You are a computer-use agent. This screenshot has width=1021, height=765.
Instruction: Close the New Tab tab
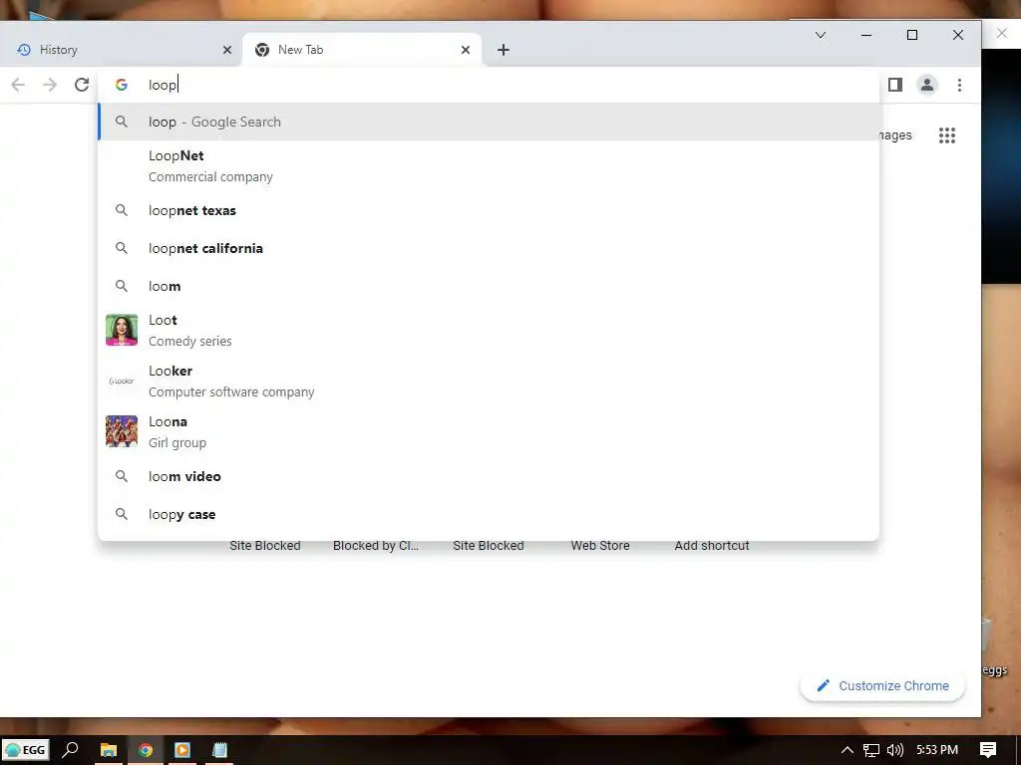[x=466, y=50]
